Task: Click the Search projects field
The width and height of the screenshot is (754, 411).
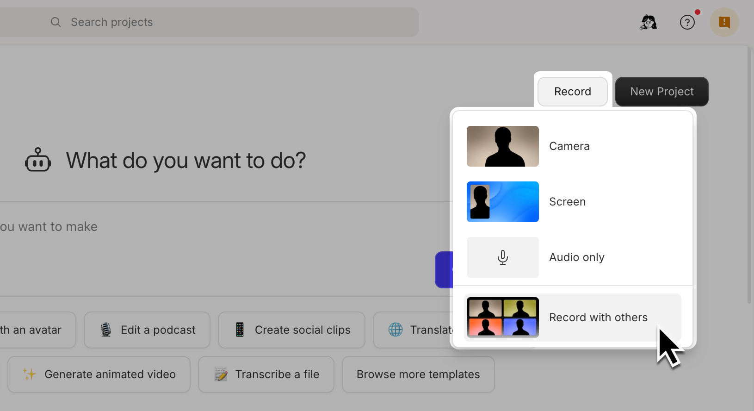Action: [x=231, y=22]
